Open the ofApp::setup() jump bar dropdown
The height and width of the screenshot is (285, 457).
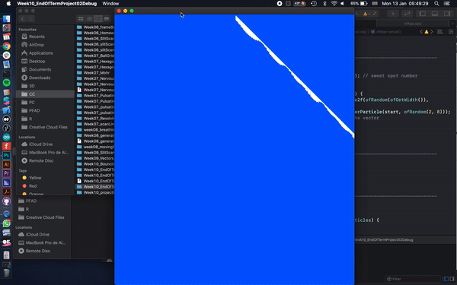[385, 32]
